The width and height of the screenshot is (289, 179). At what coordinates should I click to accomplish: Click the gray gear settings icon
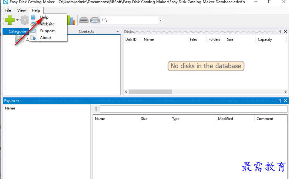pyautogui.click(x=25, y=20)
